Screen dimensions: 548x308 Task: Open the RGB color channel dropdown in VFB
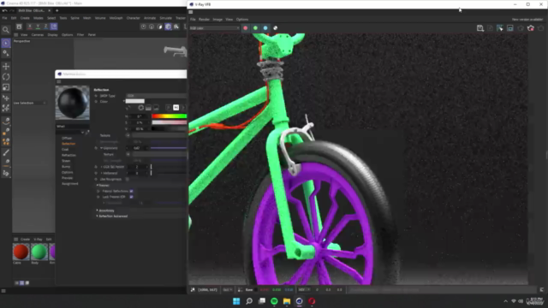[x=215, y=28]
